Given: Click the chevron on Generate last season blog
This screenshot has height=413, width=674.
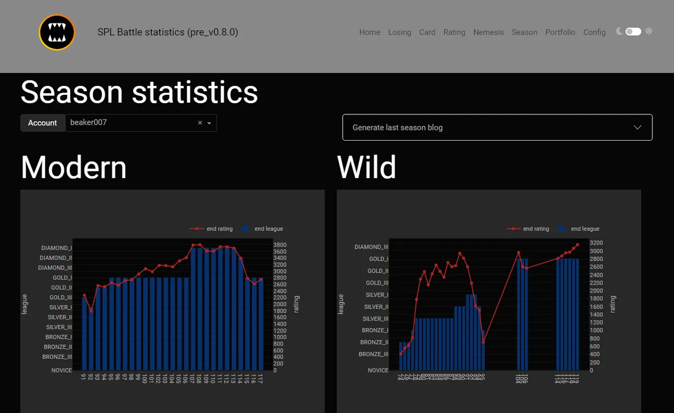Looking at the screenshot, I should [x=638, y=127].
